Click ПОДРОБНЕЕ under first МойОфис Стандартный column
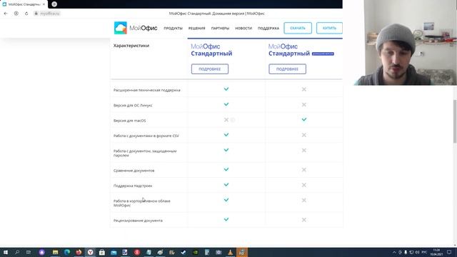 coord(210,69)
